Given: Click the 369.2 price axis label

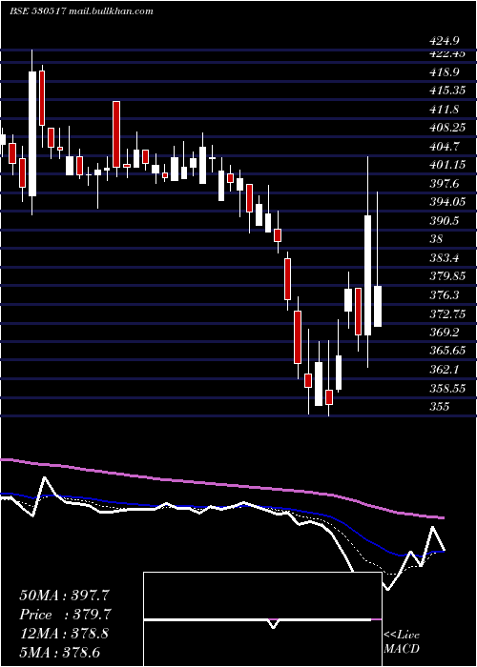Looking at the screenshot, I should click(x=445, y=332).
